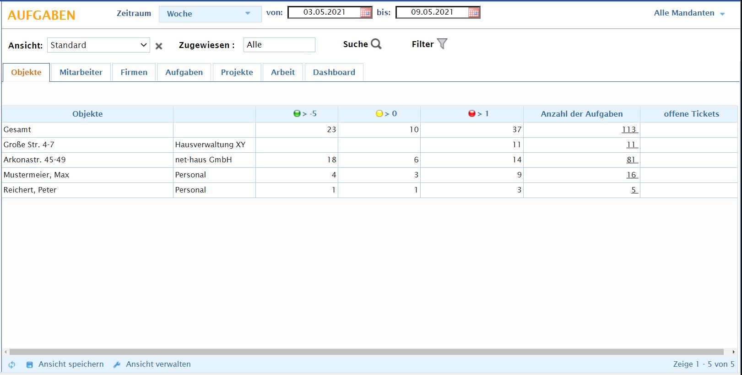This screenshot has width=742, height=375.
Task: Switch to the Objekte tab
Action: (x=26, y=72)
